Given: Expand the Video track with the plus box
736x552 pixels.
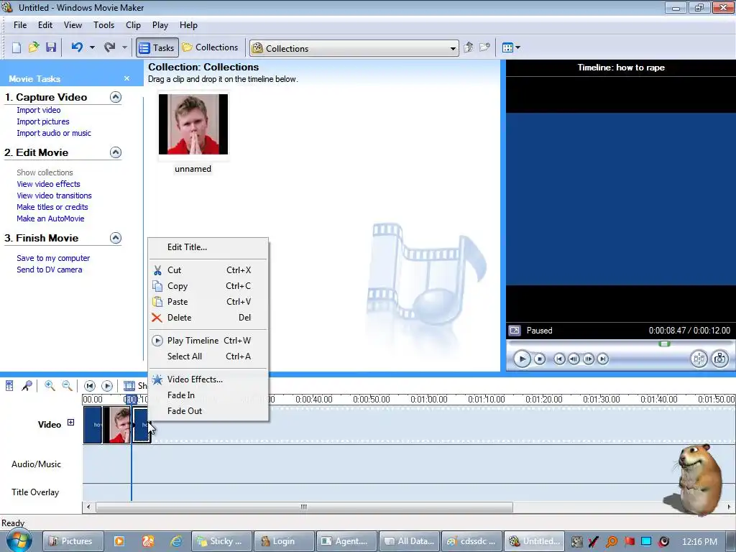Looking at the screenshot, I should click(x=71, y=423).
